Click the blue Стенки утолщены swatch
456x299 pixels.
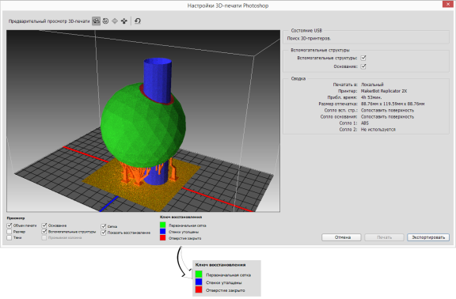click(x=163, y=232)
